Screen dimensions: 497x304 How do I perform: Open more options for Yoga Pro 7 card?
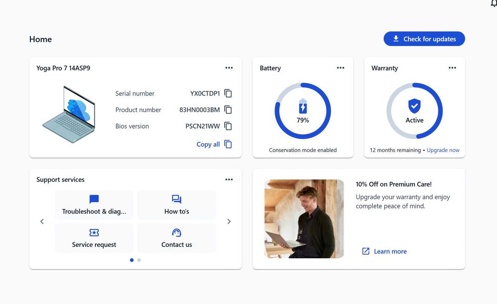(229, 68)
